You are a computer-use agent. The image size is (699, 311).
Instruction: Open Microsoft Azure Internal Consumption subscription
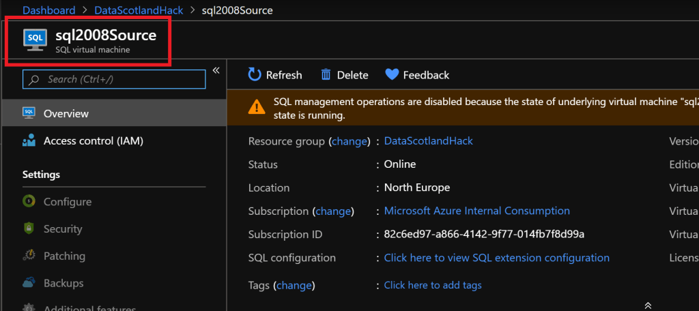pos(476,211)
